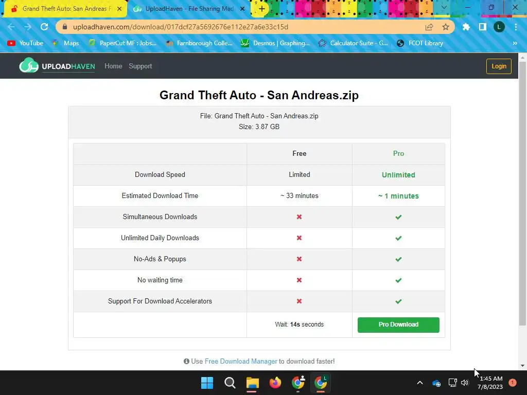This screenshot has width=527, height=395.
Task: Click the green Unlimited speed text
Action: coord(398,175)
